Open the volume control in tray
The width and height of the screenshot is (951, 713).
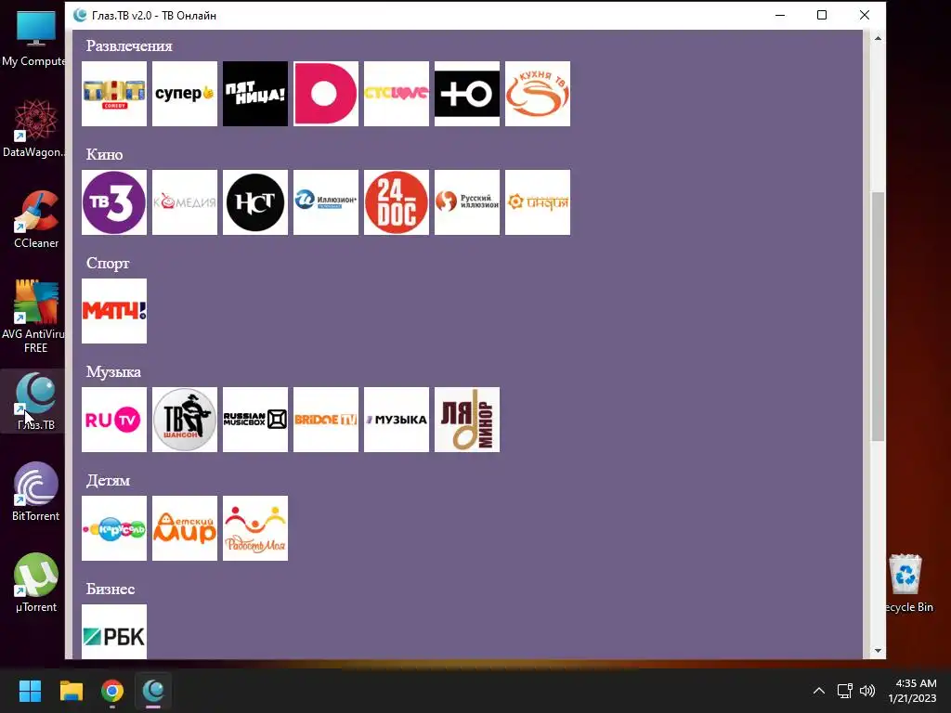(867, 691)
